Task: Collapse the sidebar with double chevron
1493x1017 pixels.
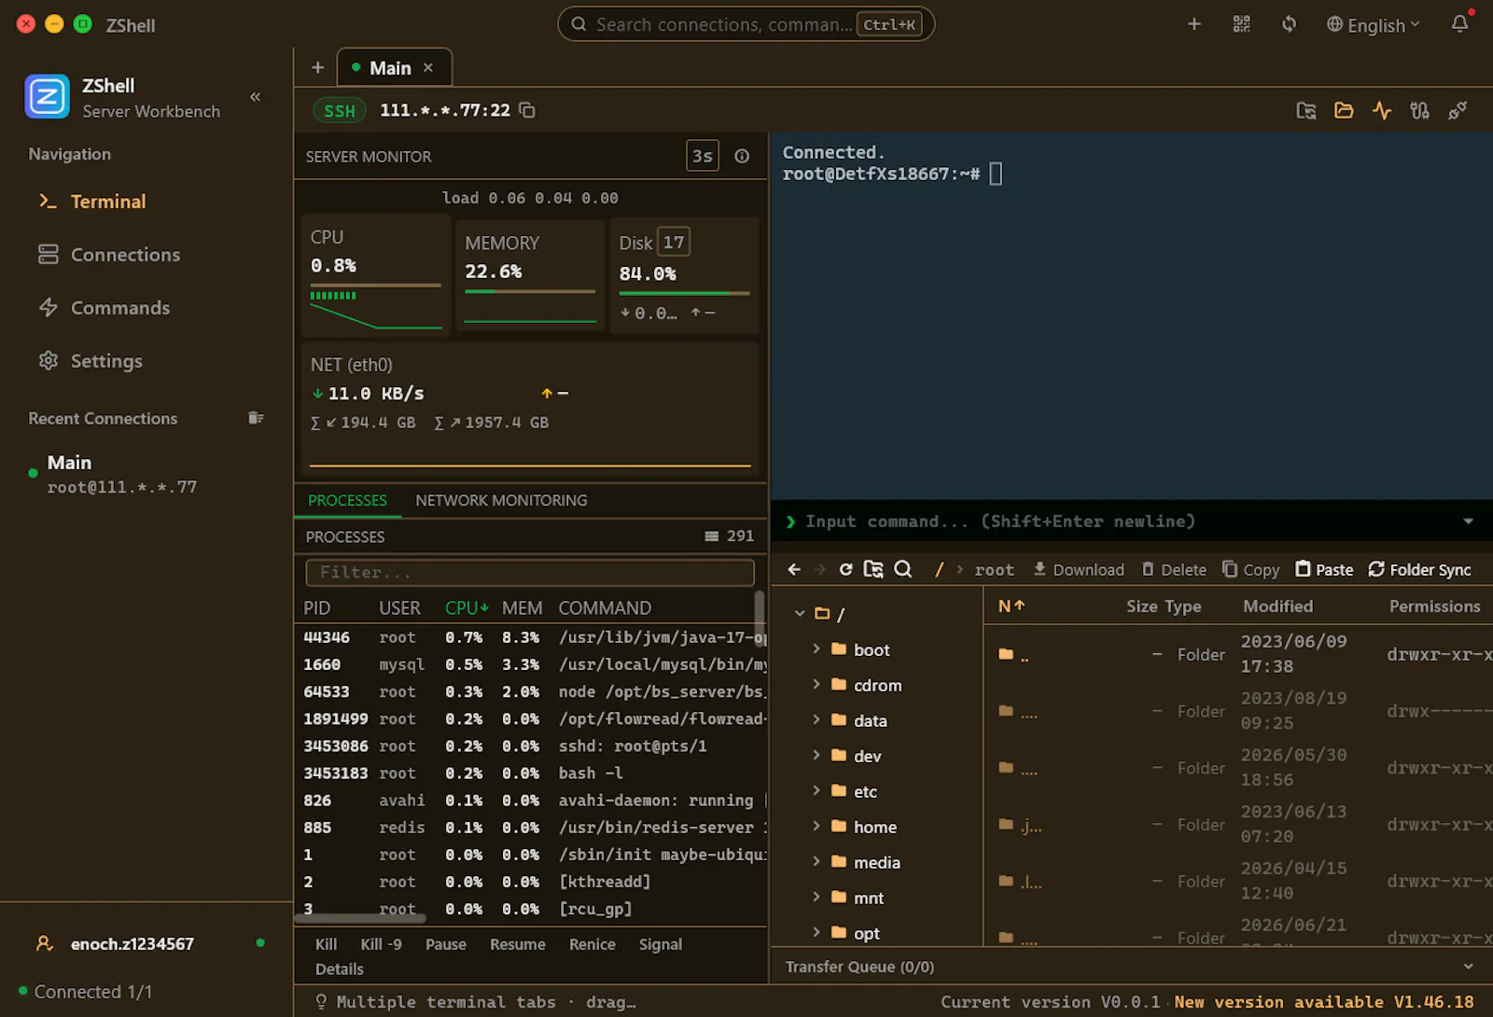Action: tap(255, 97)
